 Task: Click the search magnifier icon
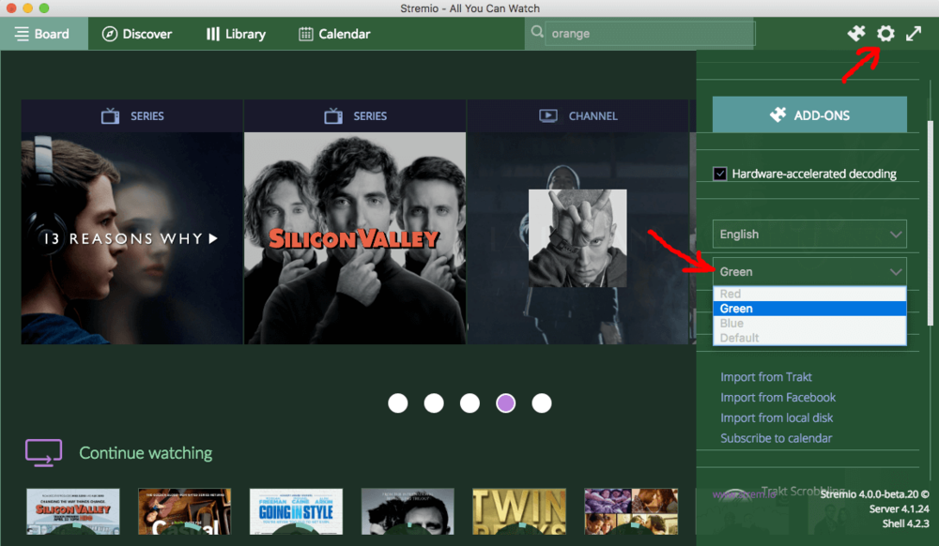coord(537,32)
